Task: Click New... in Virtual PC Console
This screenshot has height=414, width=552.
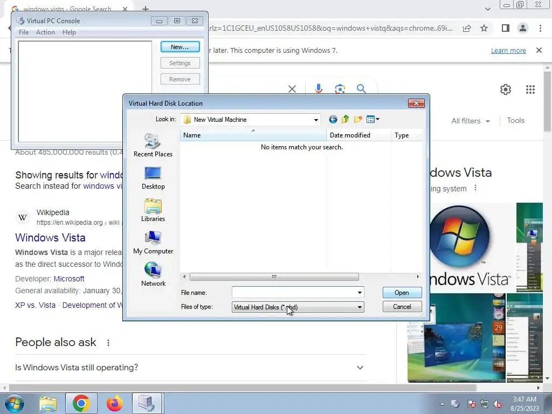Action: [180, 47]
